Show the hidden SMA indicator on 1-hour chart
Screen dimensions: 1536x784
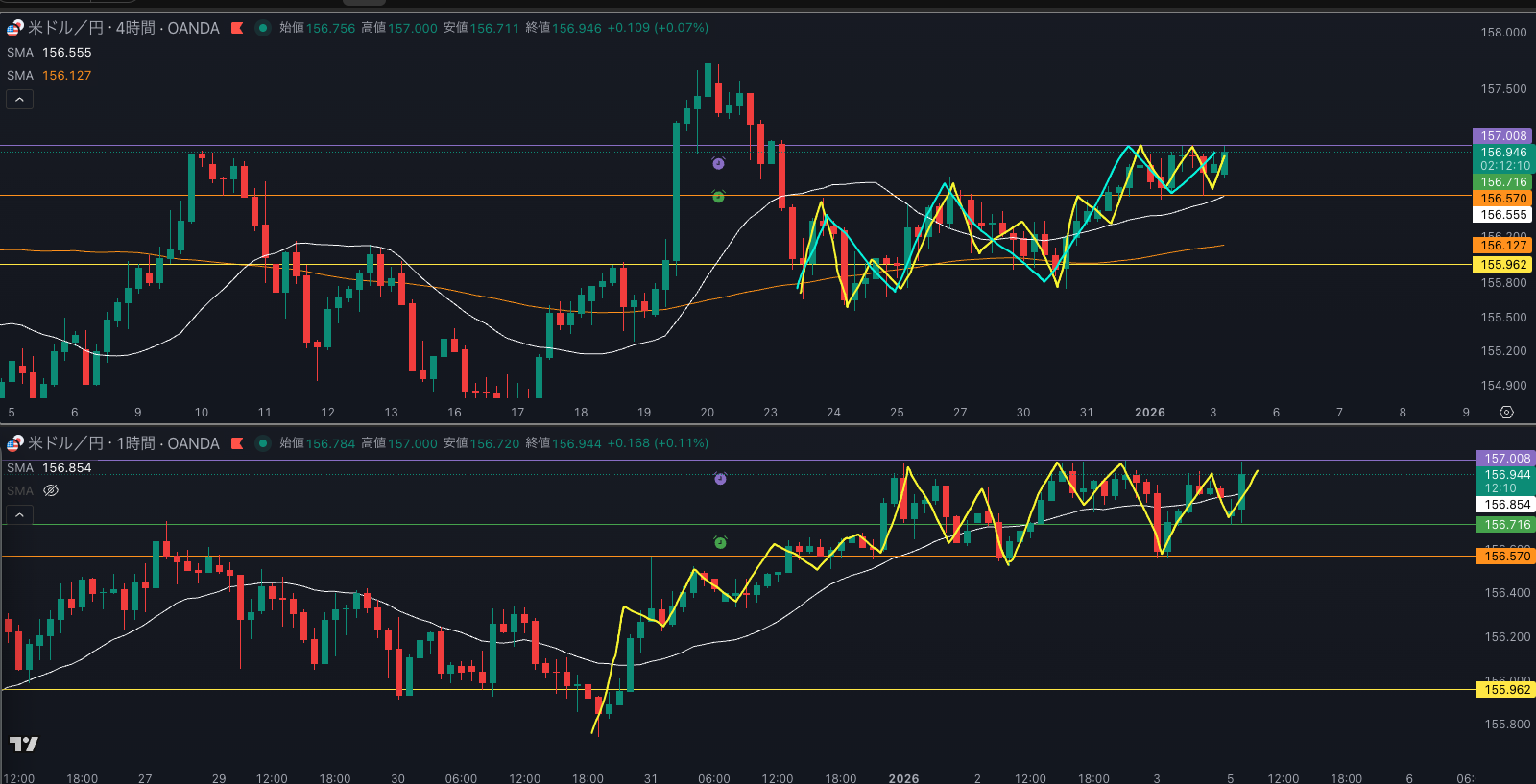[x=52, y=491]
